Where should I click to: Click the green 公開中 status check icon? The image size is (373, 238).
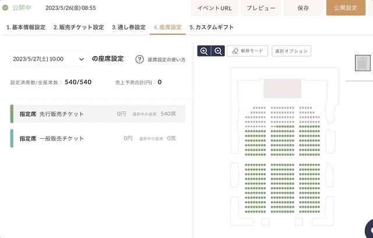click(5, 8)
